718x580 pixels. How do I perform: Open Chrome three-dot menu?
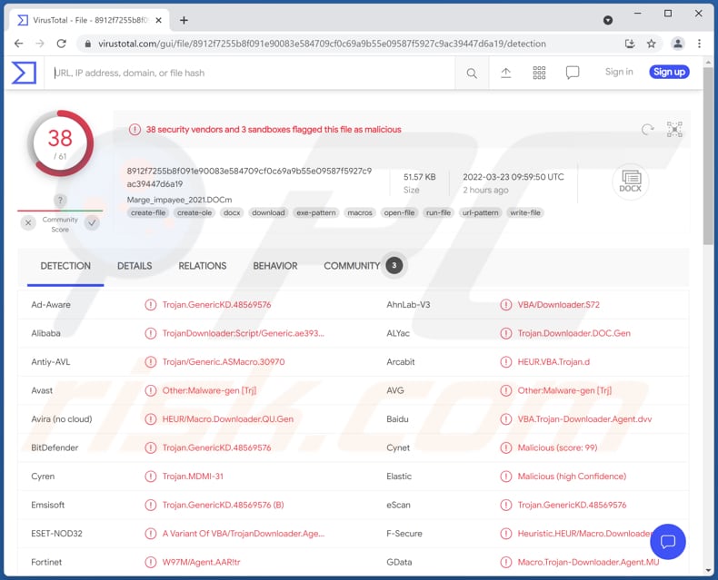coord(699,44)
